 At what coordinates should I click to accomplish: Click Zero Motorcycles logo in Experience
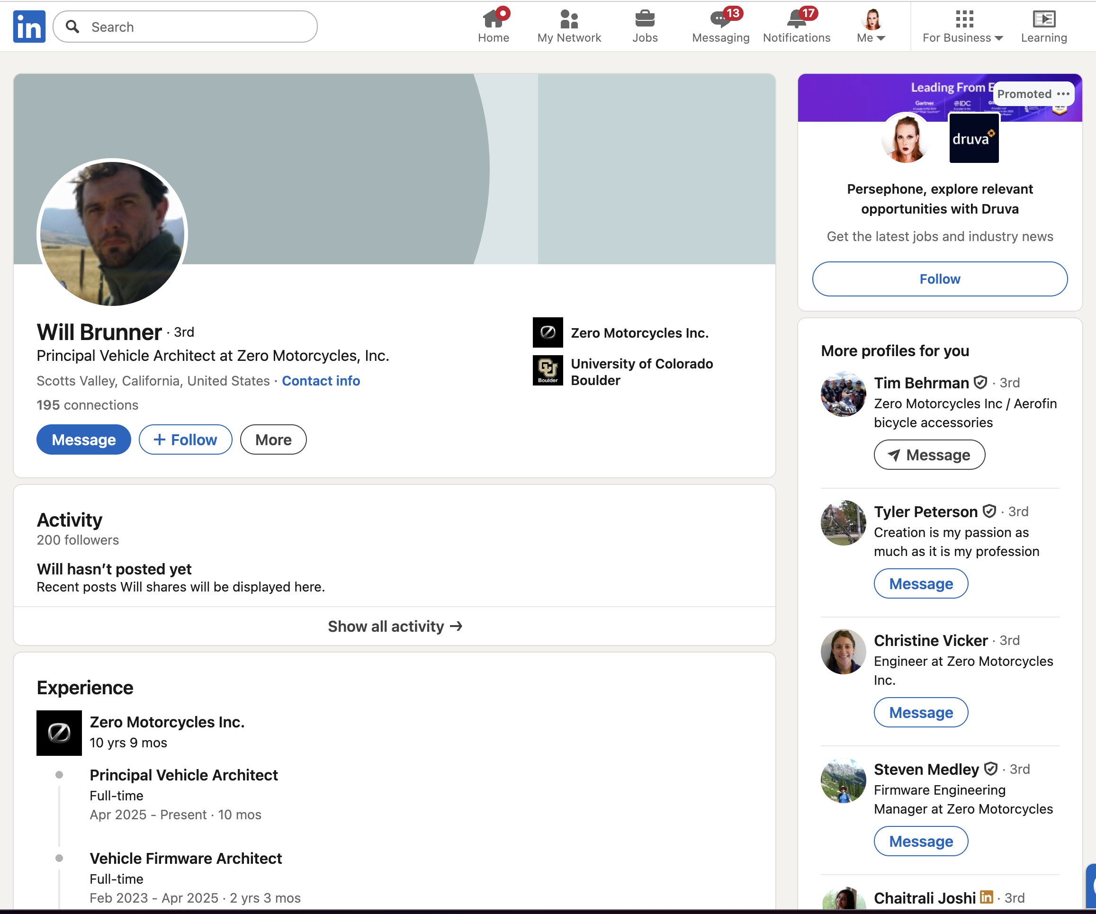pos(59,733)
